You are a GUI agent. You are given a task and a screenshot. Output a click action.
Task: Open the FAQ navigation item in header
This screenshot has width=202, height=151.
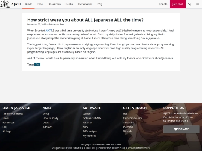click(100, 4)
